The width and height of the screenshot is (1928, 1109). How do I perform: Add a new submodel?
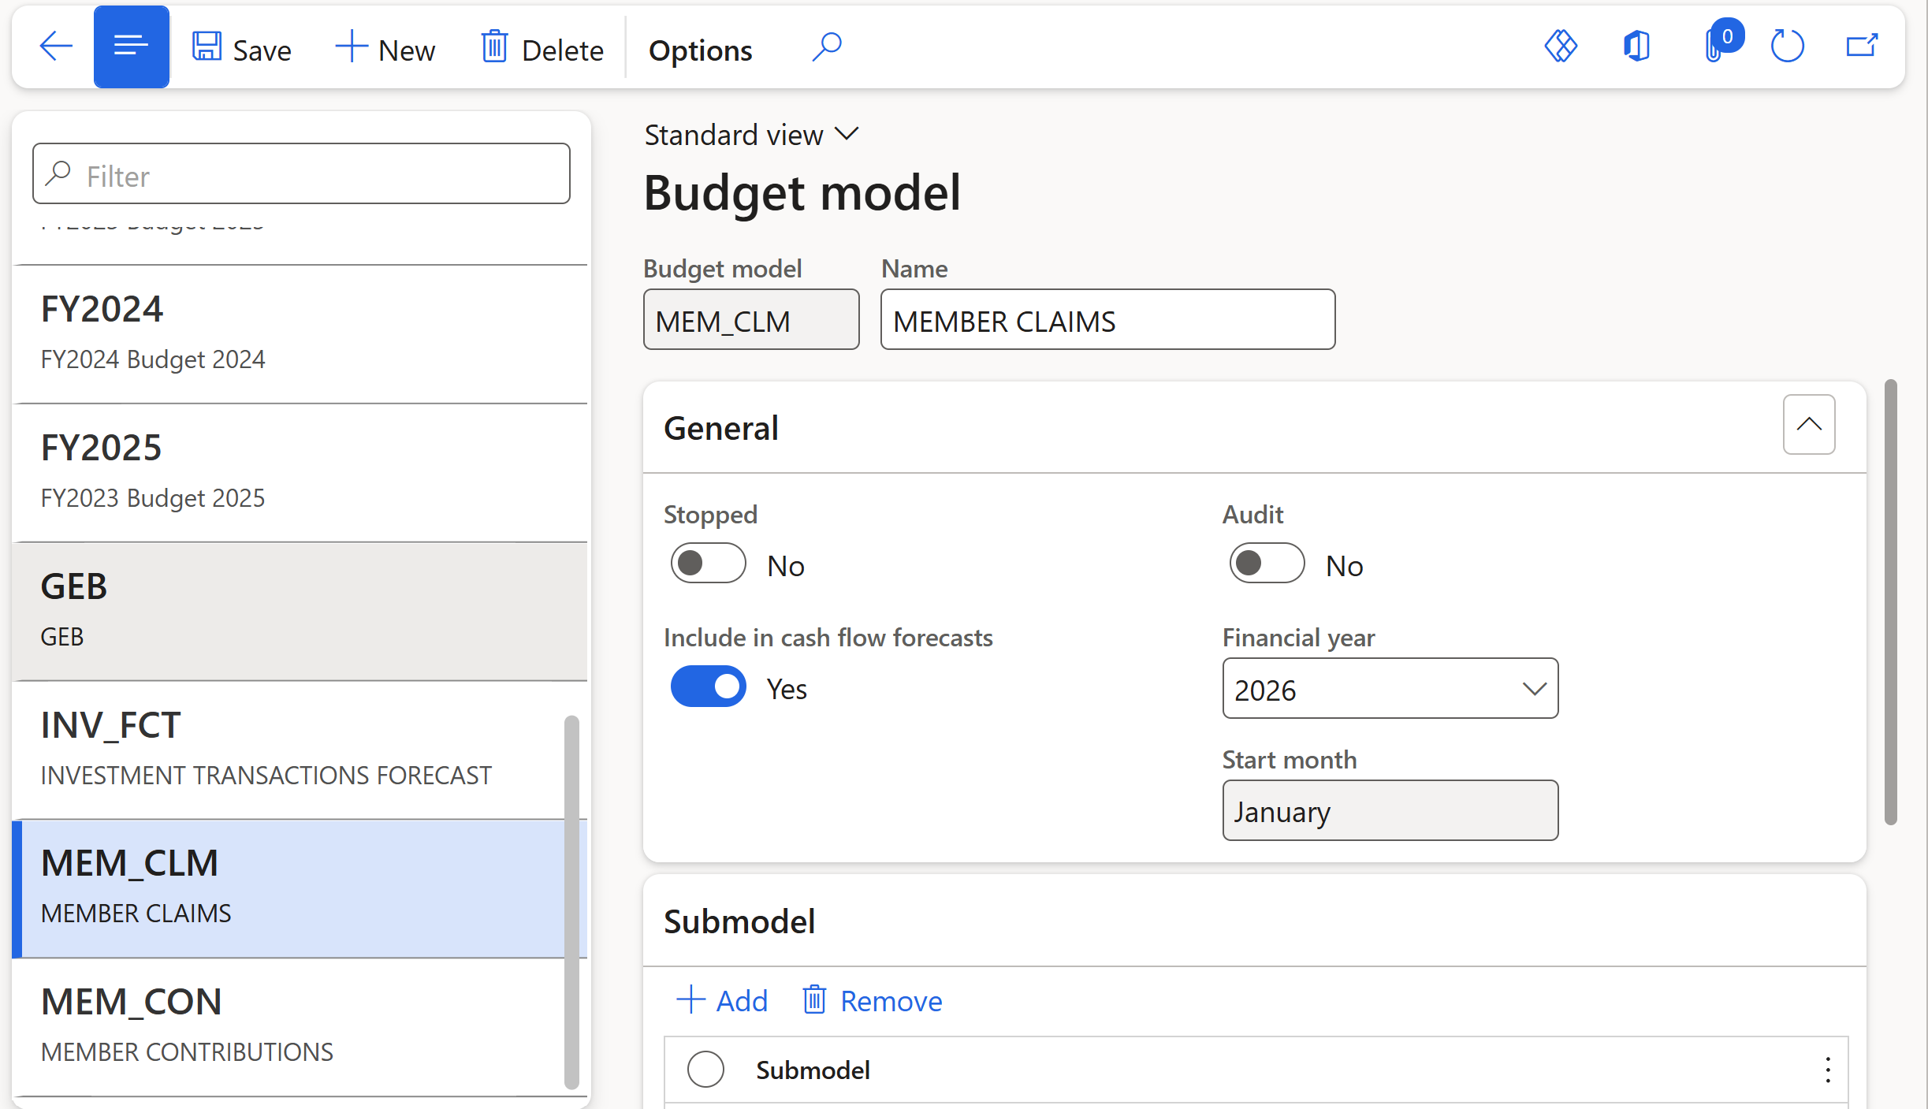(x=722, y=1001)
